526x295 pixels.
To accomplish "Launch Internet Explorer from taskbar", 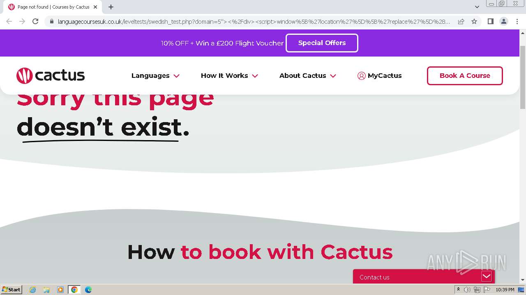I will pyautogui.click(x=33, y=290).
